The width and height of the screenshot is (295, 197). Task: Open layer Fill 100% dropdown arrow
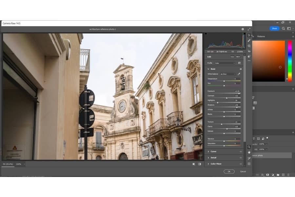tap(266, 149)
